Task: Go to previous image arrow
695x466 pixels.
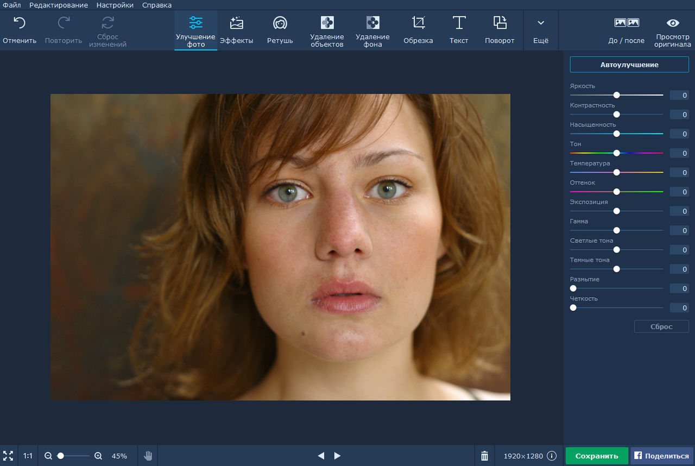Action: pyautogui.click(x=320, y=456)
